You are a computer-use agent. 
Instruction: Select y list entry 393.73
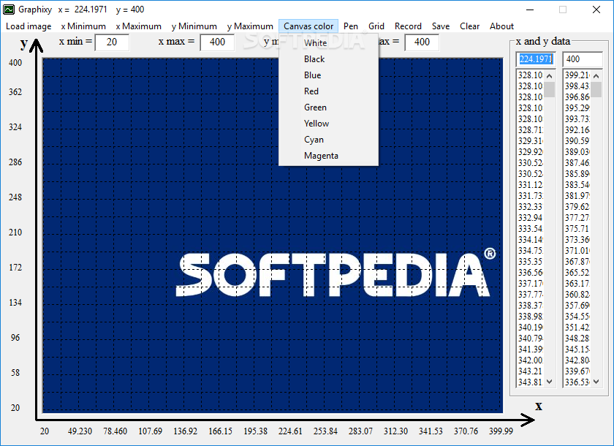click(x=577, y=119)
